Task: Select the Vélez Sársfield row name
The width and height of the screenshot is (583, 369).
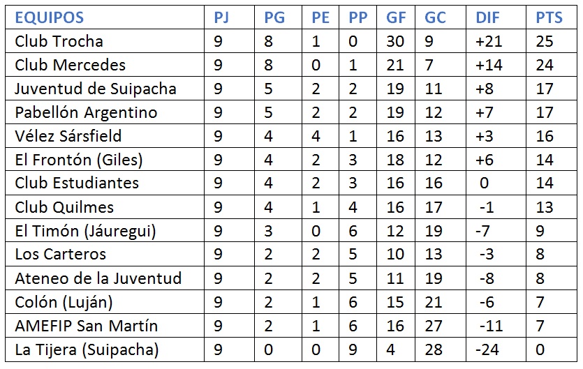Action: click(x=68, y=136)
